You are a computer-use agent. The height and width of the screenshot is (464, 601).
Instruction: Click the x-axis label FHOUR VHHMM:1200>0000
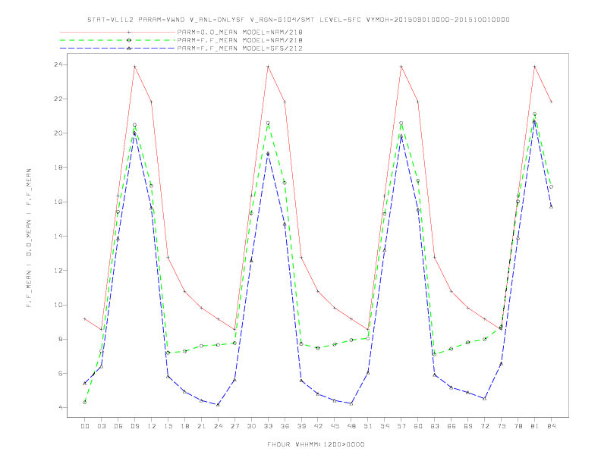[316, 444]
